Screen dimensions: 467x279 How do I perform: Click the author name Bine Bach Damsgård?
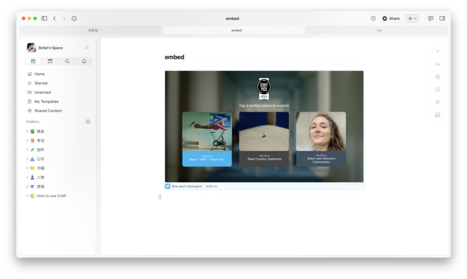(187, 187)
